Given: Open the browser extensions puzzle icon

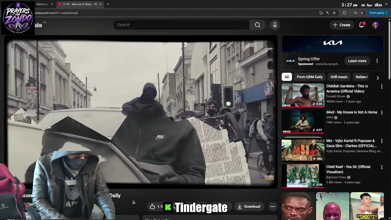Looking at the screenshot, I should pyautogui.click(x=345, y=13).
